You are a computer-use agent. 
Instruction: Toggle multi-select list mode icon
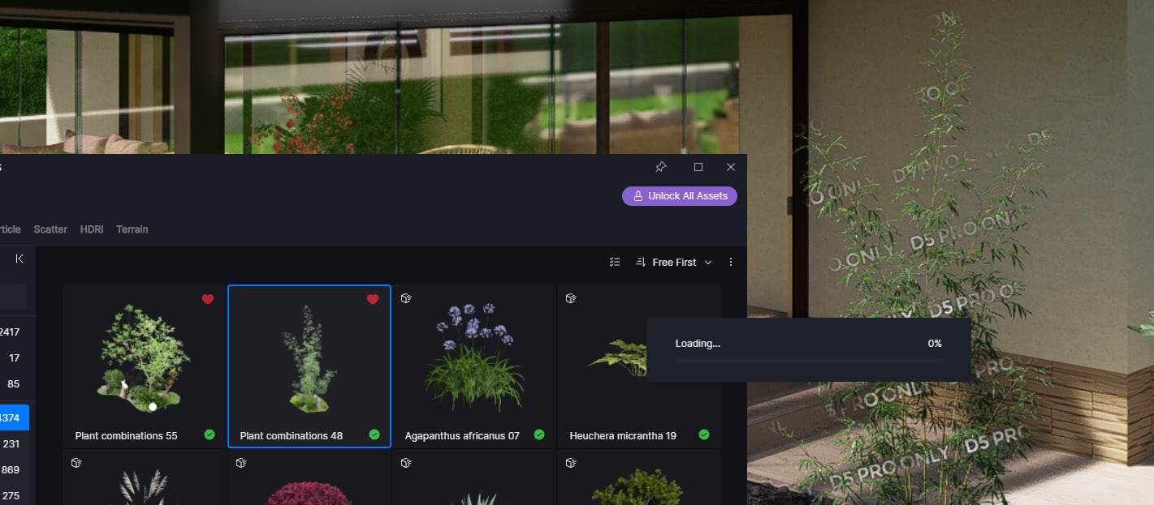click(x=615, y=262)
